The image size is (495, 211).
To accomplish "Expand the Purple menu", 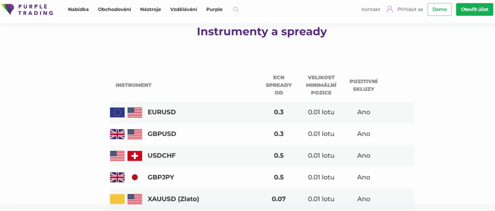I will coord(214,9).
